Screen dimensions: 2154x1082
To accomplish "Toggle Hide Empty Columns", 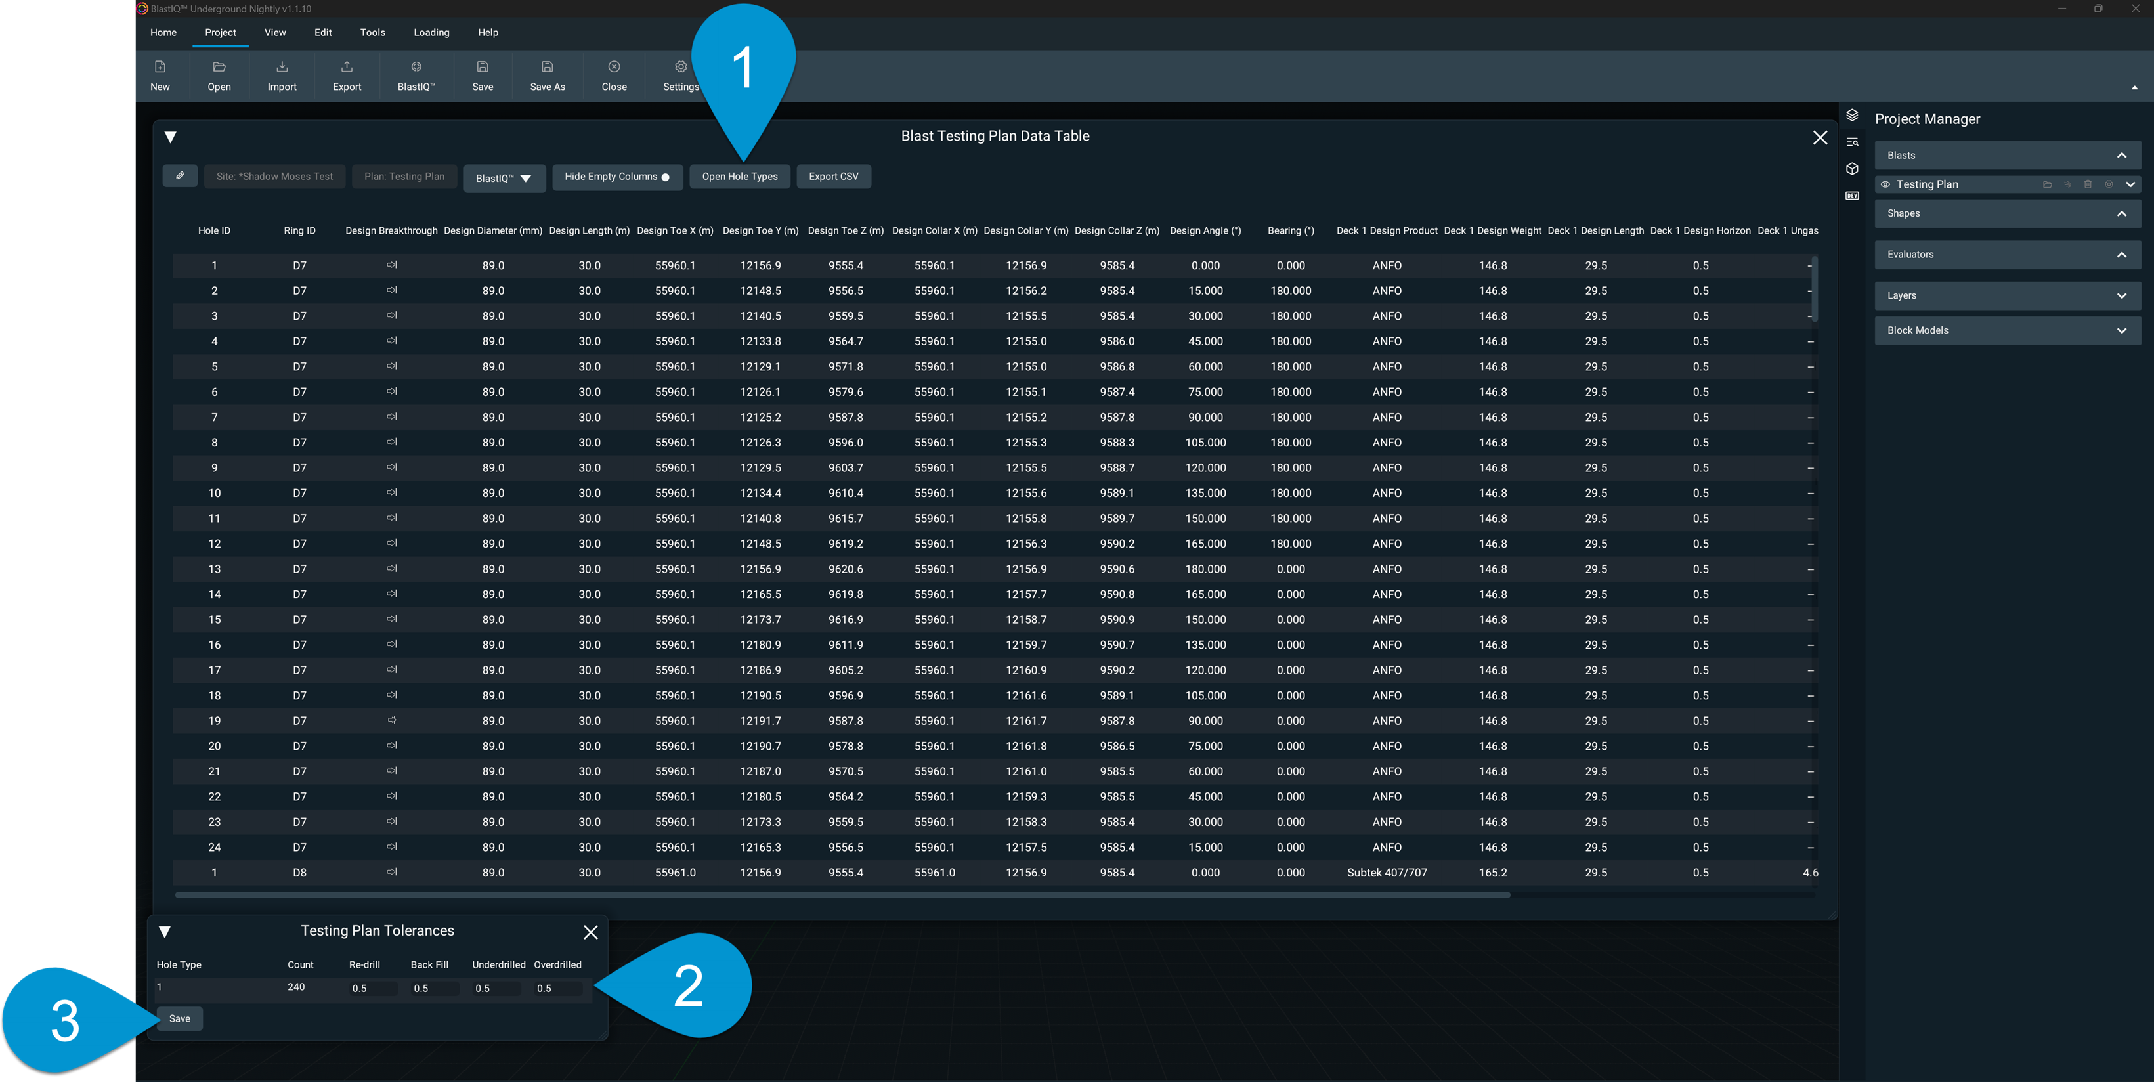I will (x=617, y=177).
